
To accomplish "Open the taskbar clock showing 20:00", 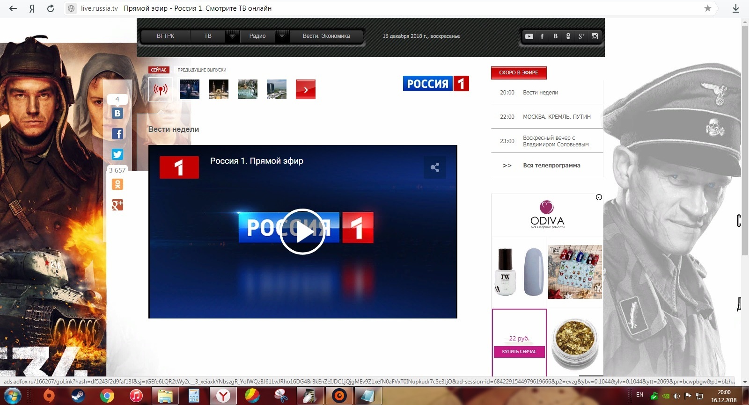I will (x=724, y=396).
